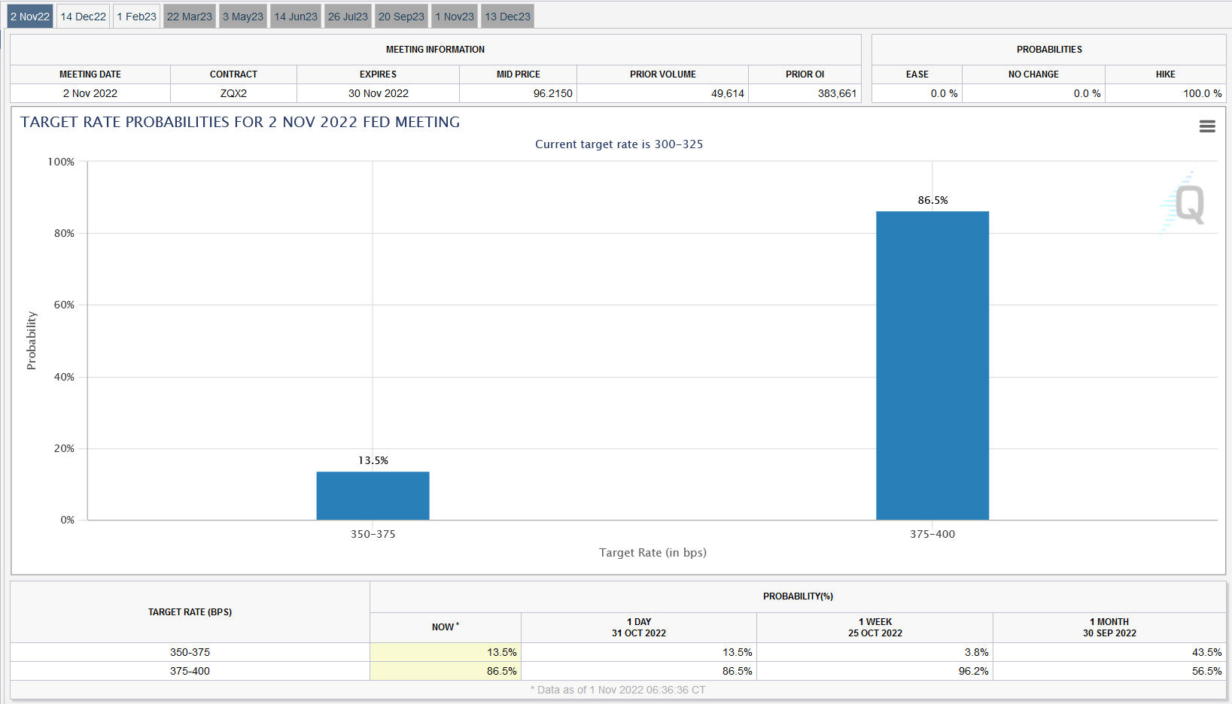The image size is (1232, 704).
Task: View the 20 Sep23 meeting tab
Action: [401, 17]
